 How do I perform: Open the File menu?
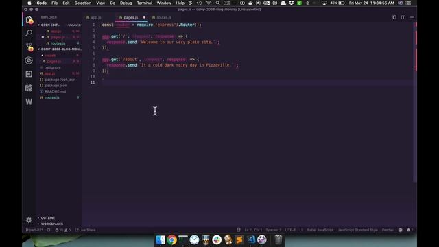[x=55, y=3]
